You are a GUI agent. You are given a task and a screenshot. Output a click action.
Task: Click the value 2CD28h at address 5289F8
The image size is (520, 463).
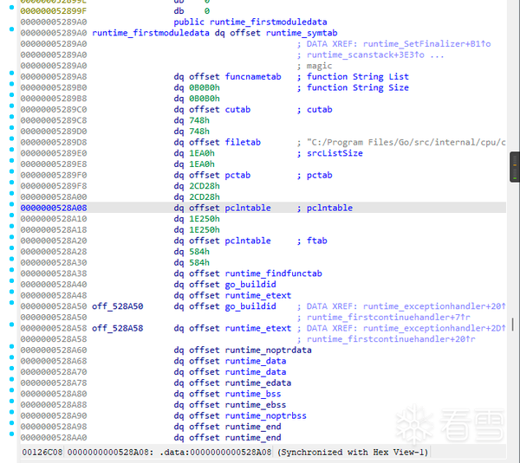click(205, 186)
